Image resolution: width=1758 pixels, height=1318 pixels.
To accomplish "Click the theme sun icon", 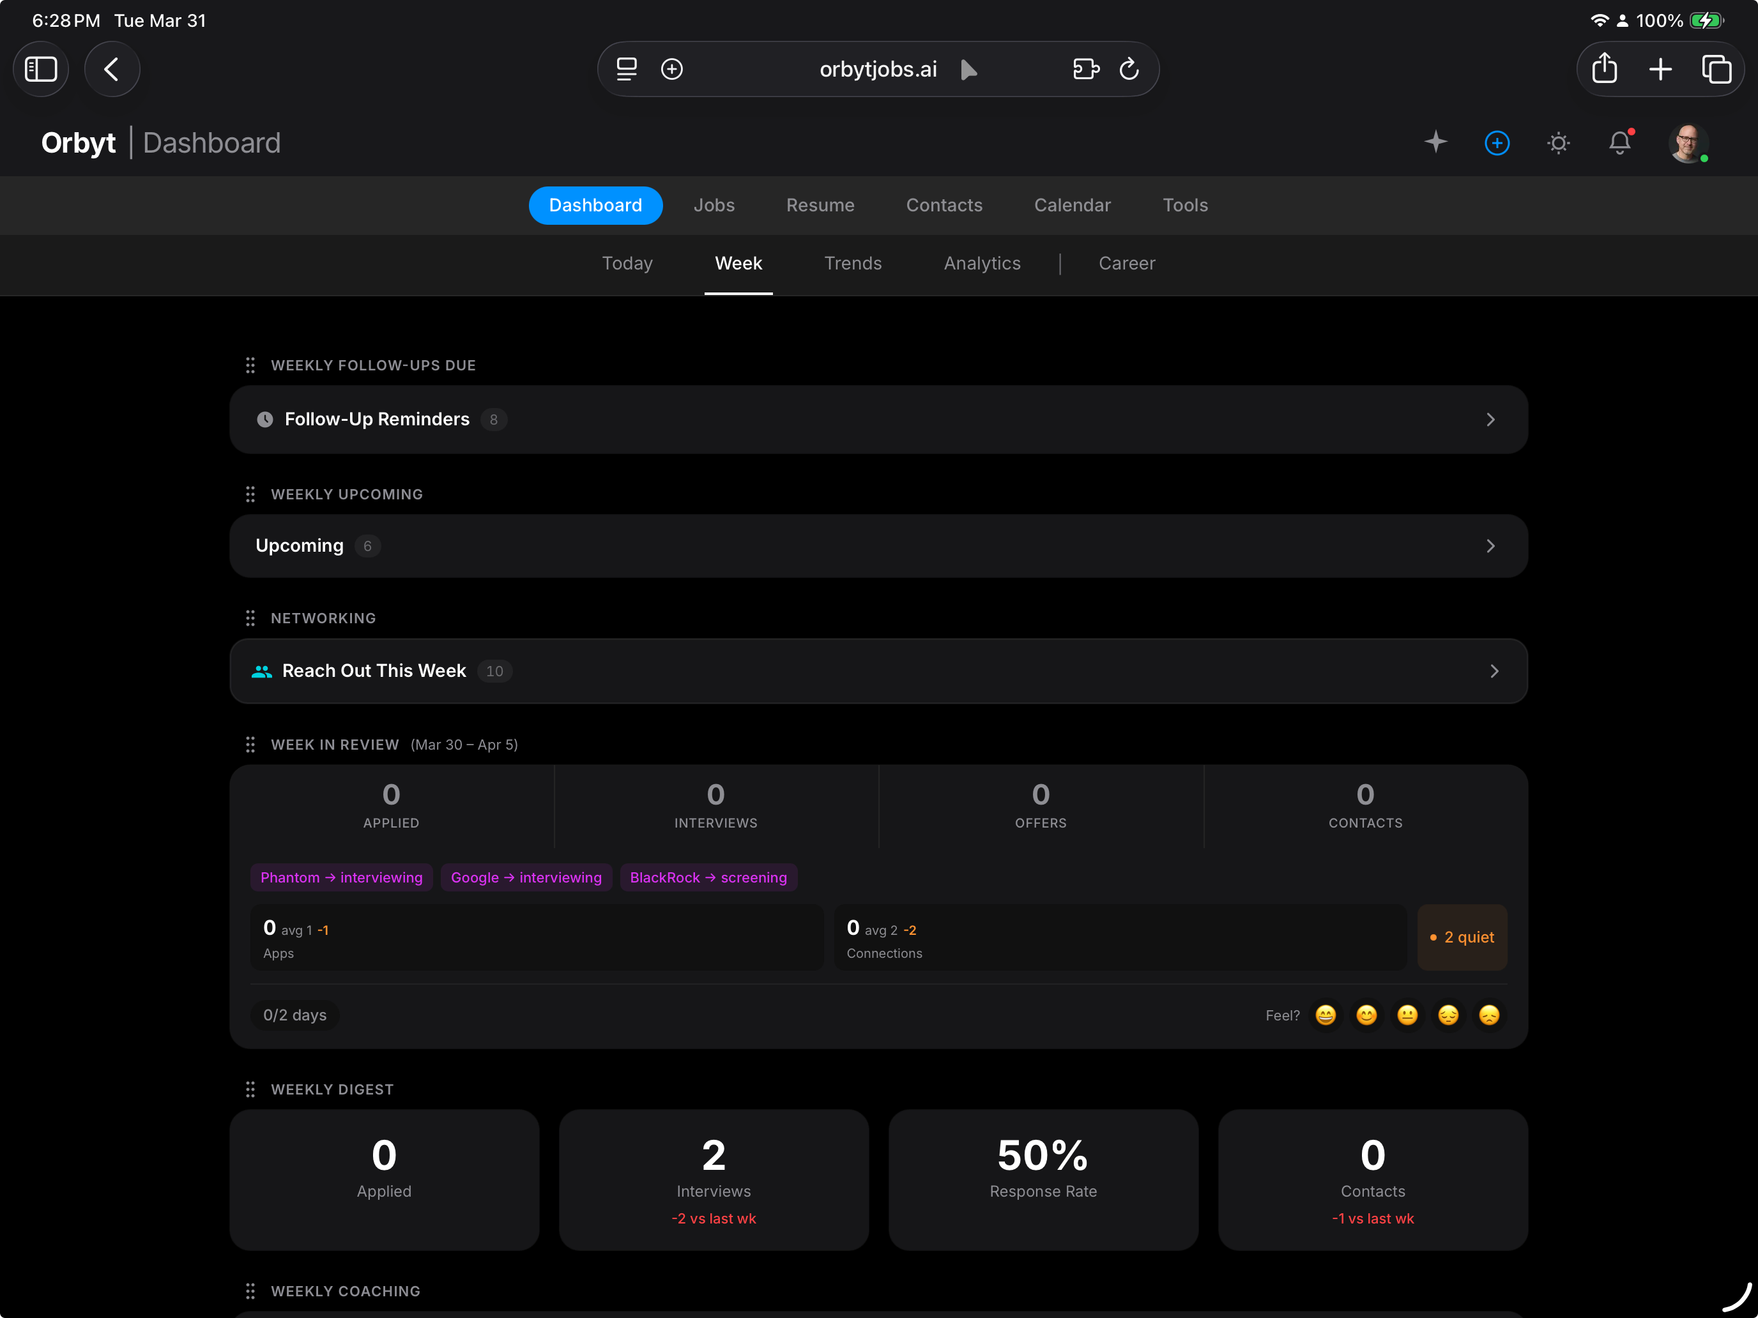I will 1559,143.
